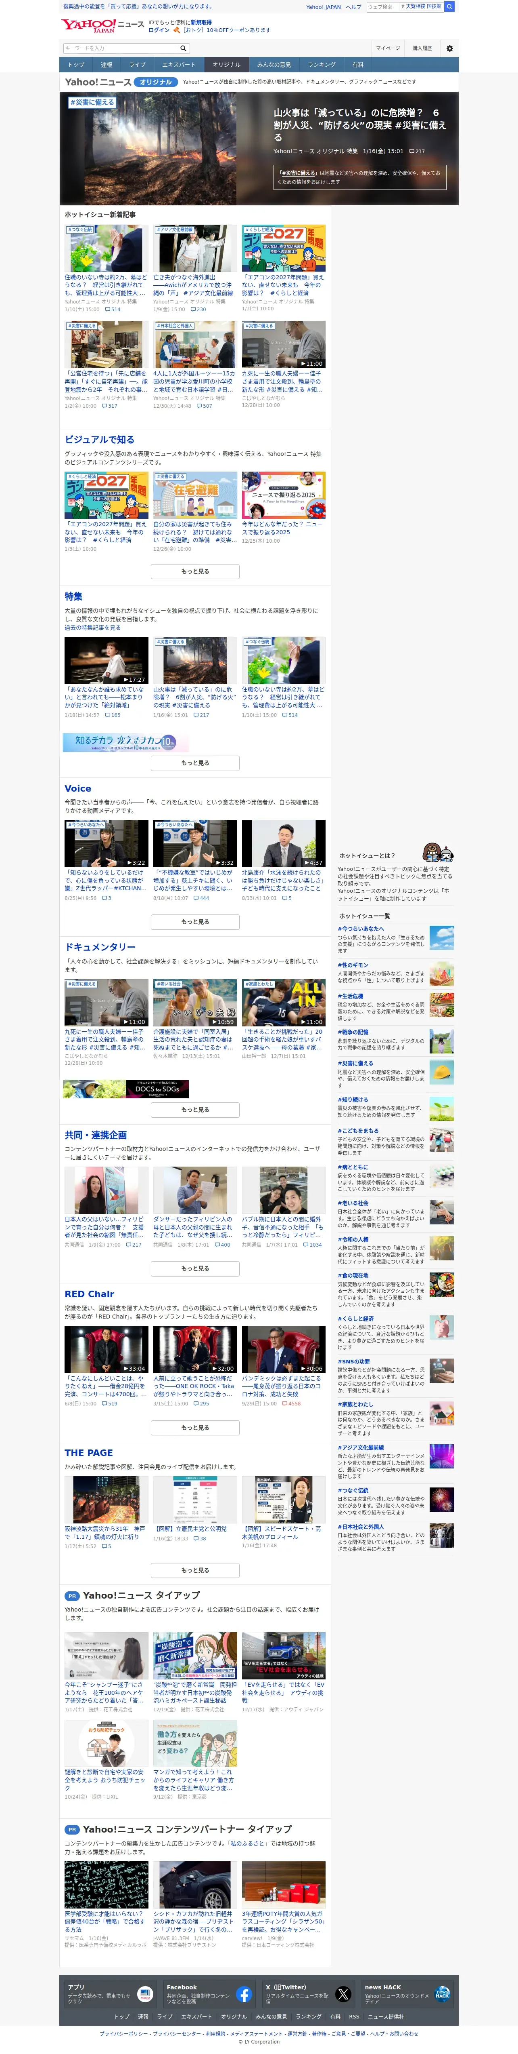Open settings via the gear icon
Screen dimensions: 518x2054
pos(449,48)
